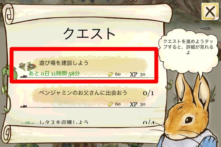
Task: Click the coin icon in Benjamin quest
Action: [x=110, y=104]
